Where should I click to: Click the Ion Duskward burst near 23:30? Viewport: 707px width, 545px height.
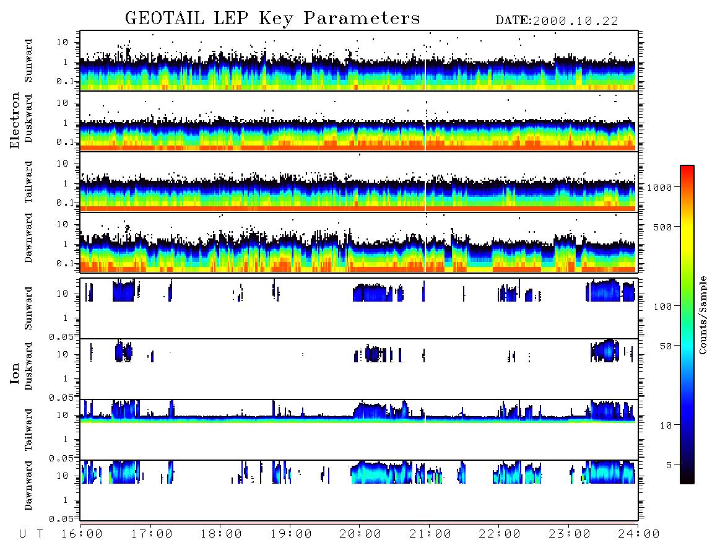[605, 351]
